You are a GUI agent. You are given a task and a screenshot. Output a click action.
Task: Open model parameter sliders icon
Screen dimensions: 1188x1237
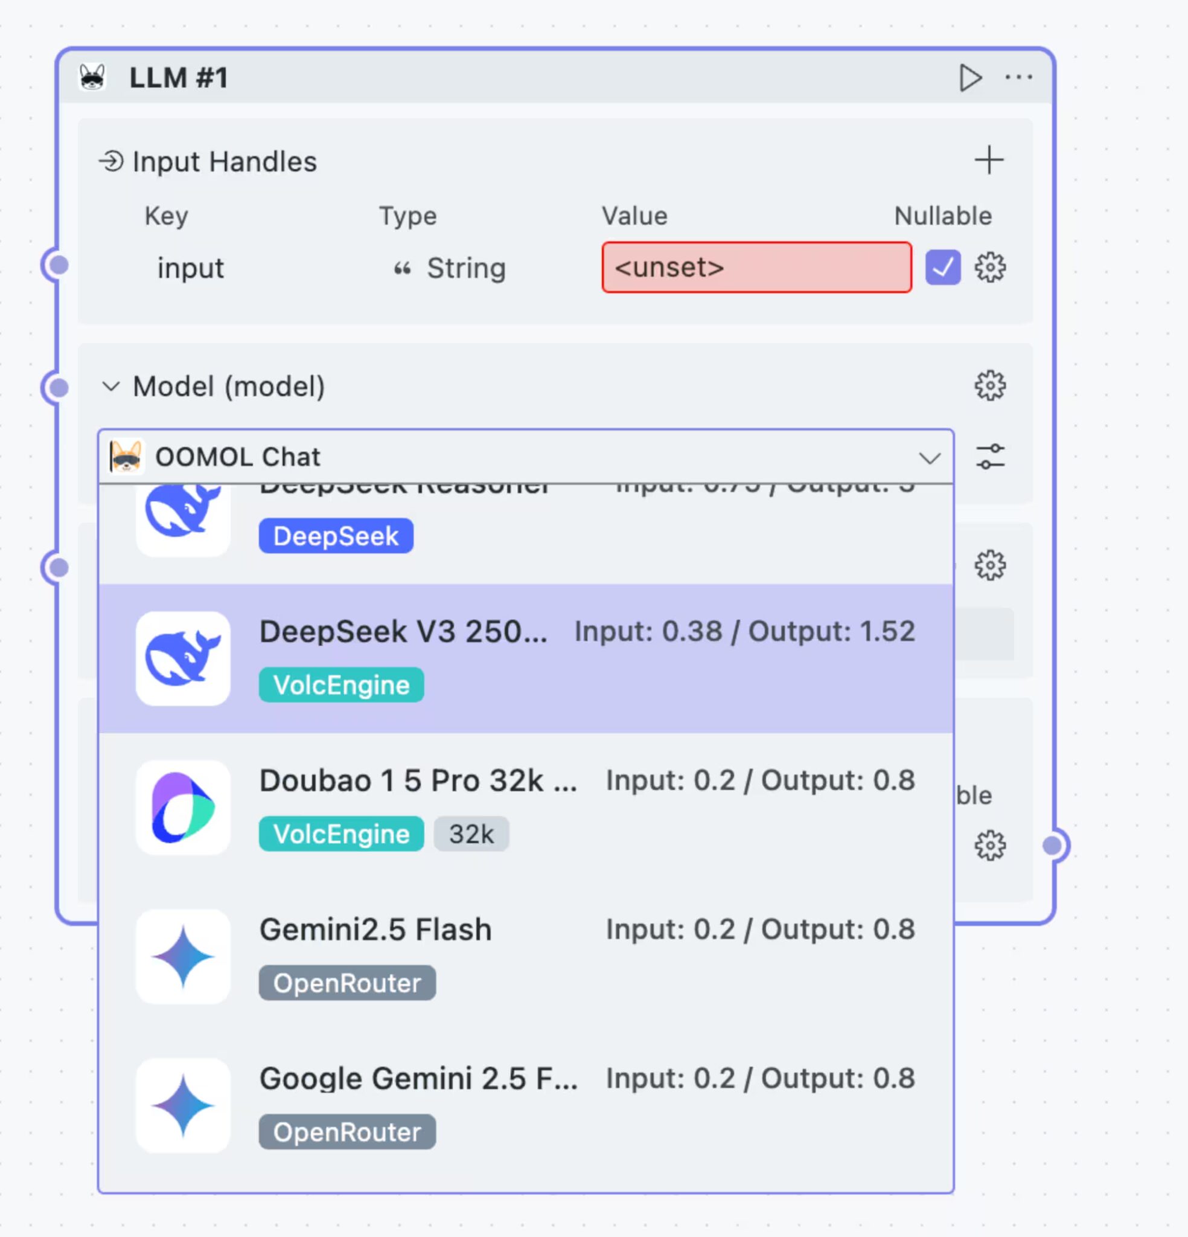[990, 457]
